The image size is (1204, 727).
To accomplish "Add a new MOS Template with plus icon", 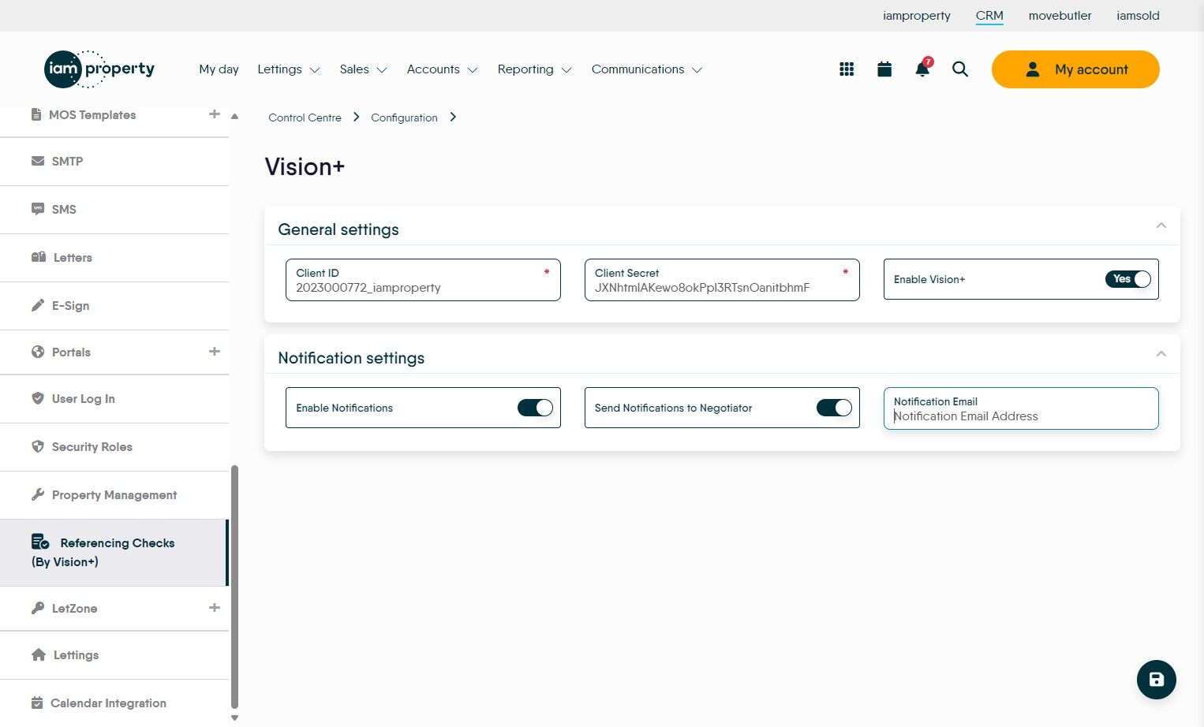I will tap(215, 114).
